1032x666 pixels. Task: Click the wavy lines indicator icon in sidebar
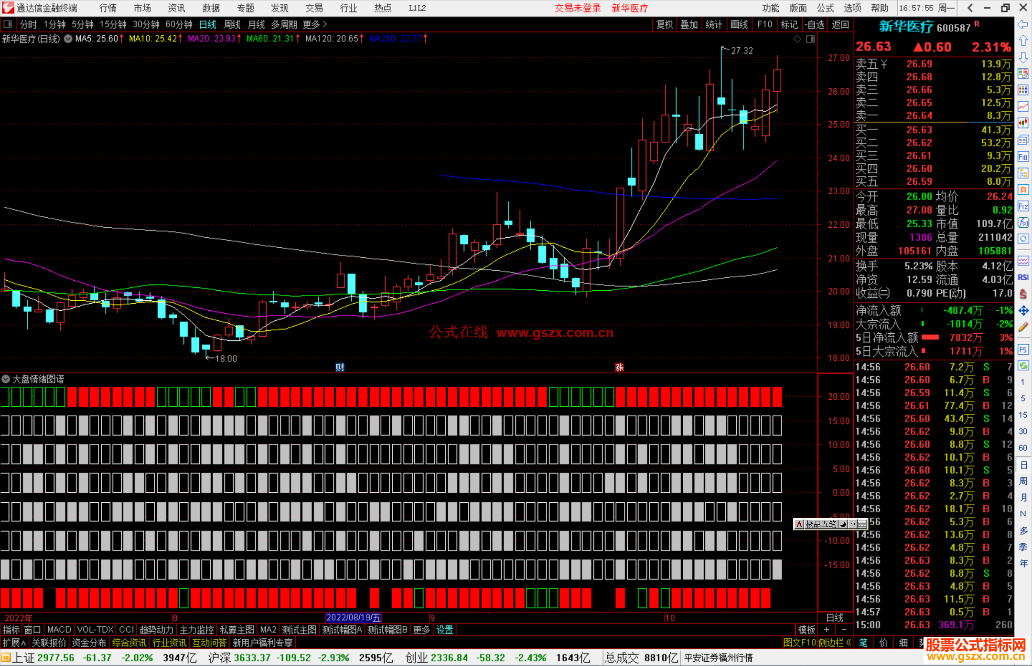pos(1023,261)
